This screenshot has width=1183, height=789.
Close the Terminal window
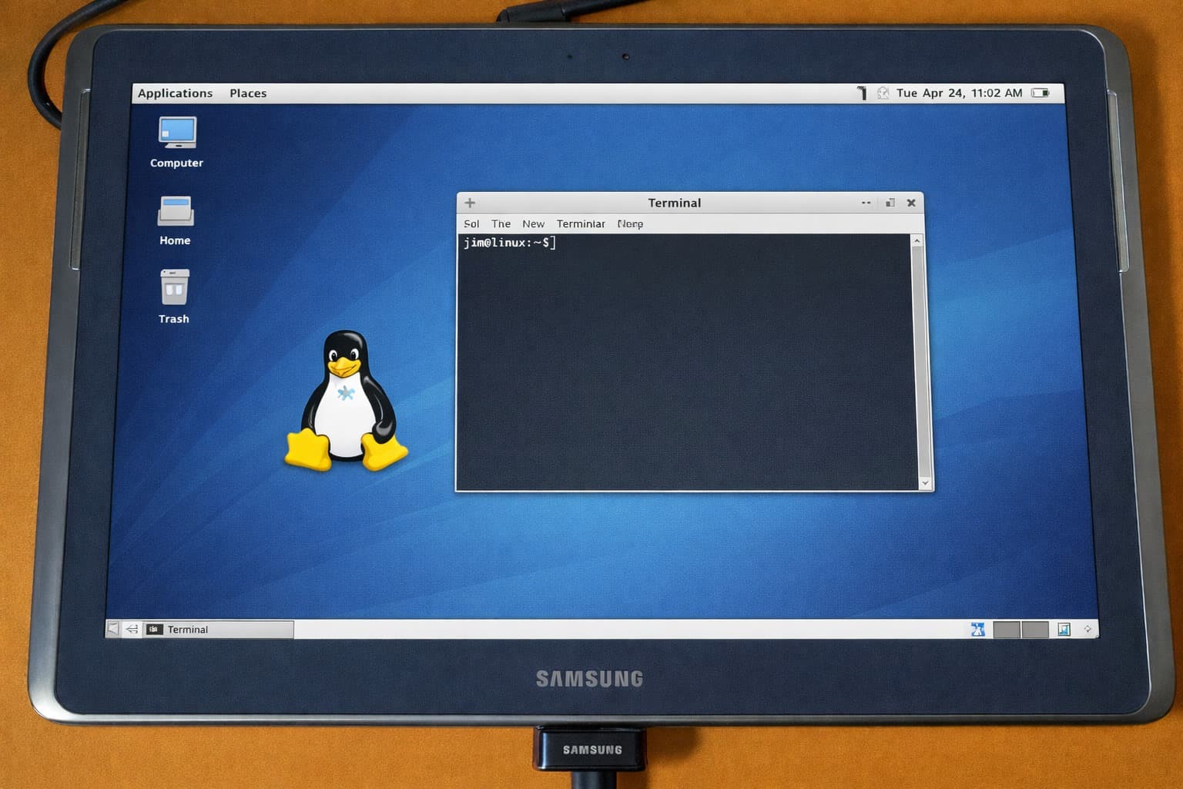point(911,203)
